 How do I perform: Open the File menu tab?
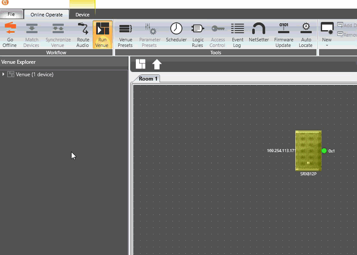tap(11, 15)
